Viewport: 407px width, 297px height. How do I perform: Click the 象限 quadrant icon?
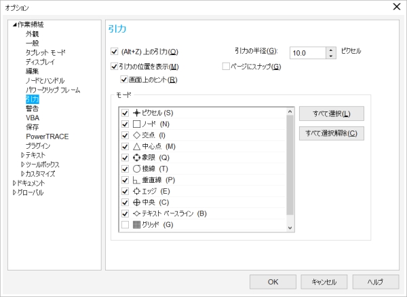click(136, 158)
